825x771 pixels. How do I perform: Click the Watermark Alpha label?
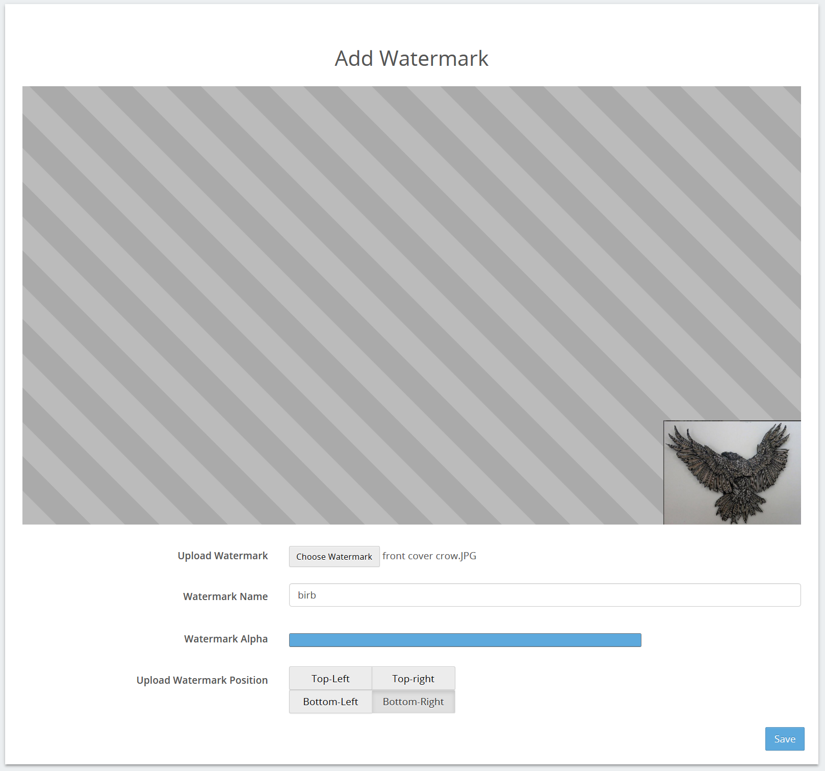point(226,639)
